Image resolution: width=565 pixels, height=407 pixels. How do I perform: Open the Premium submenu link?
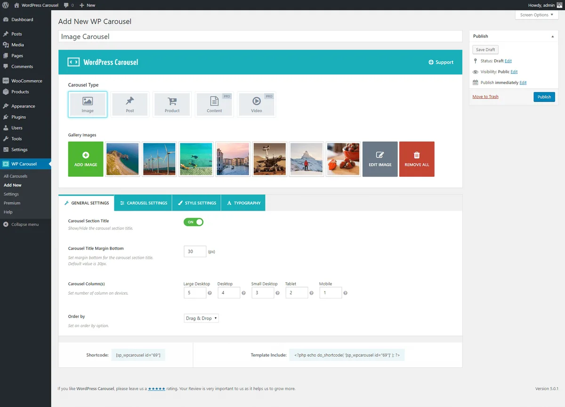click(x=12, y=203)
